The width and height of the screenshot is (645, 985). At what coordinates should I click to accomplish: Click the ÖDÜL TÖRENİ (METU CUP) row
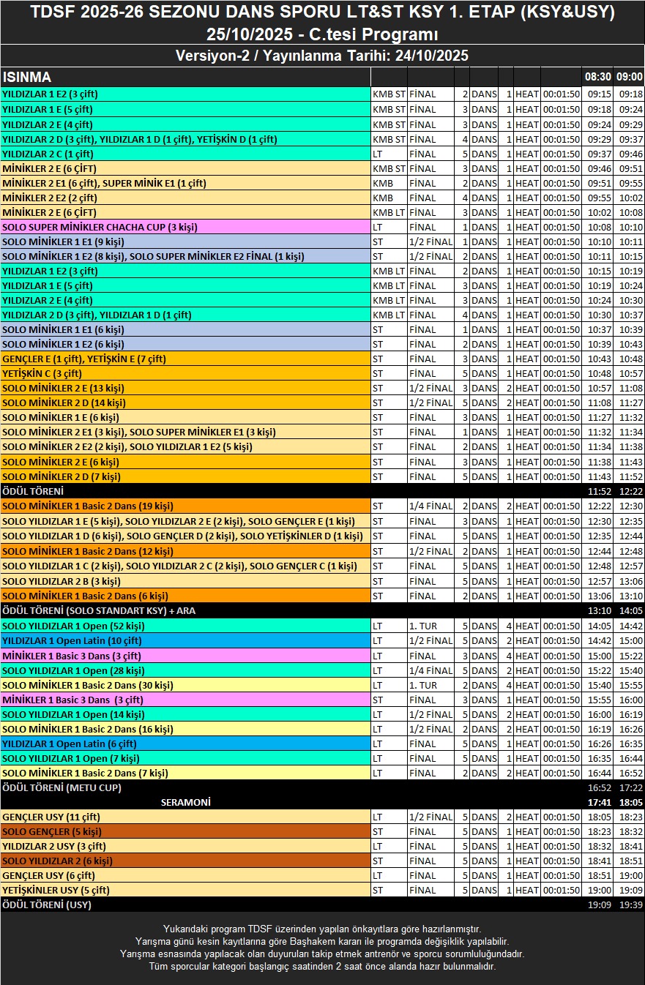point(62,788)
